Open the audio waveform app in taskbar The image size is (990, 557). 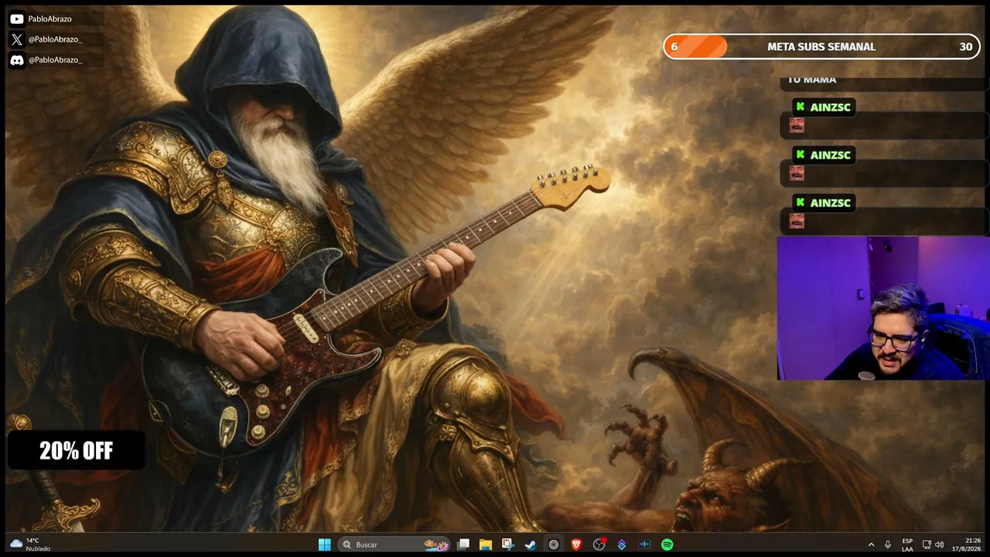coord(644,545)
